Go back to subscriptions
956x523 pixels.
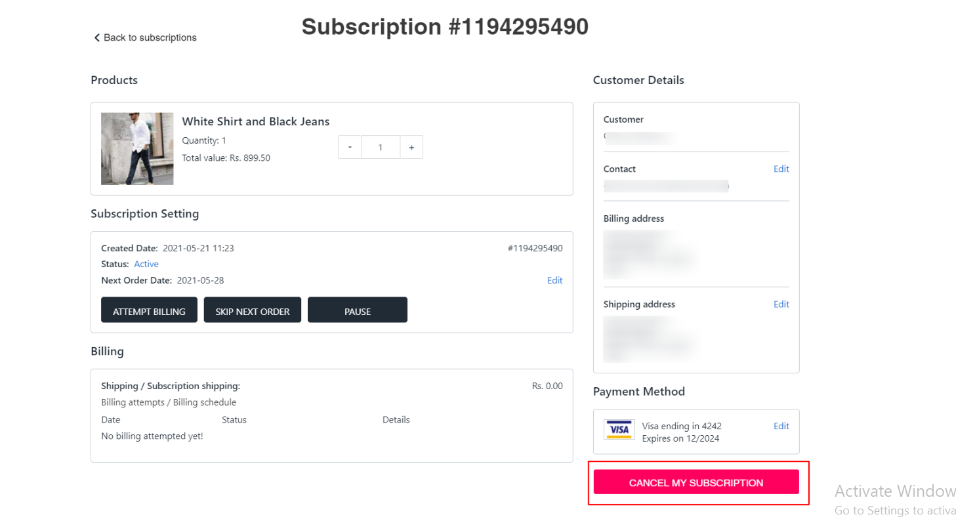coord(145,38)
